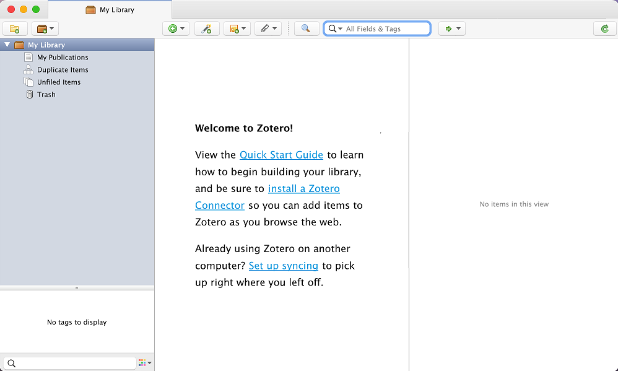Click the New Collection toolbar icon
Image resolution: width=618 pixels, height=371 pixels.
[x=15, y=28]
